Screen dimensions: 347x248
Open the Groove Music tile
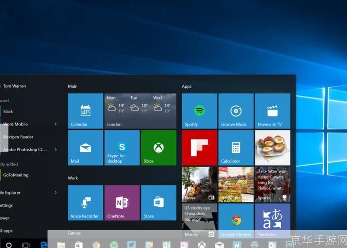(236, 111)
